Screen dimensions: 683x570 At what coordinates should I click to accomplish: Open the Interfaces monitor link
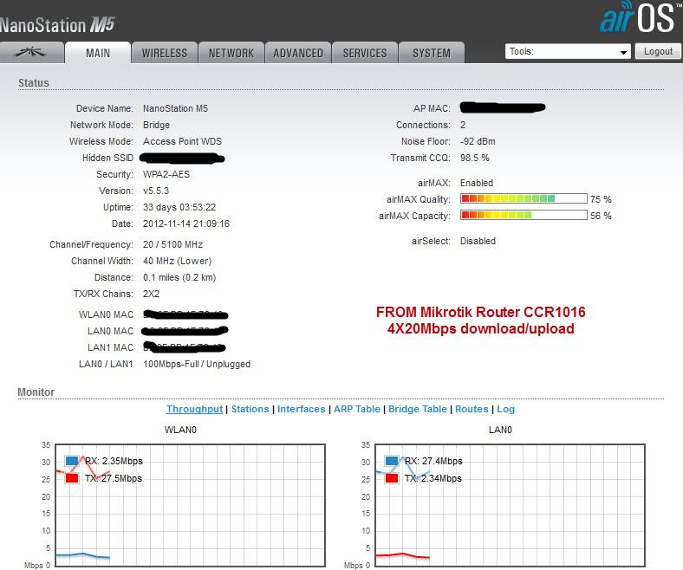coord(302,409)
